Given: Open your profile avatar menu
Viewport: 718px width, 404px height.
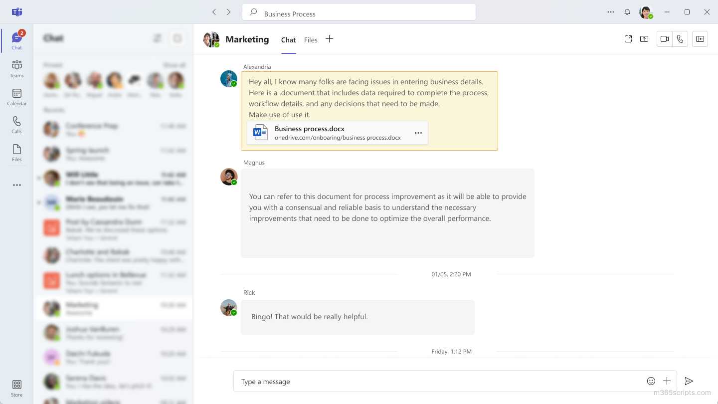Looking at the screenshot, I should (646, 12).
